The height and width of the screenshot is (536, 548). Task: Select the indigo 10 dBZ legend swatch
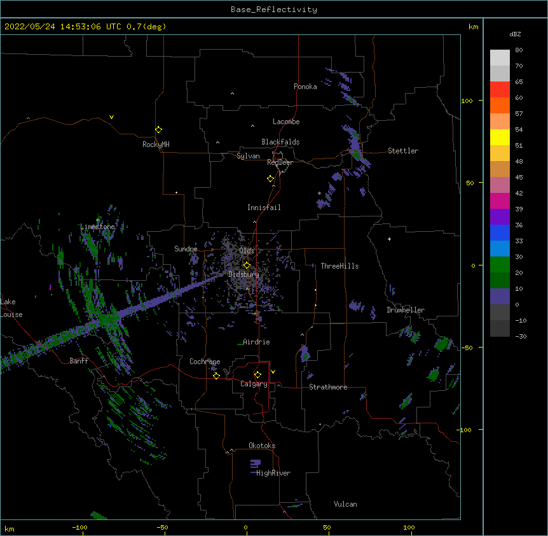tap(500, 297)
